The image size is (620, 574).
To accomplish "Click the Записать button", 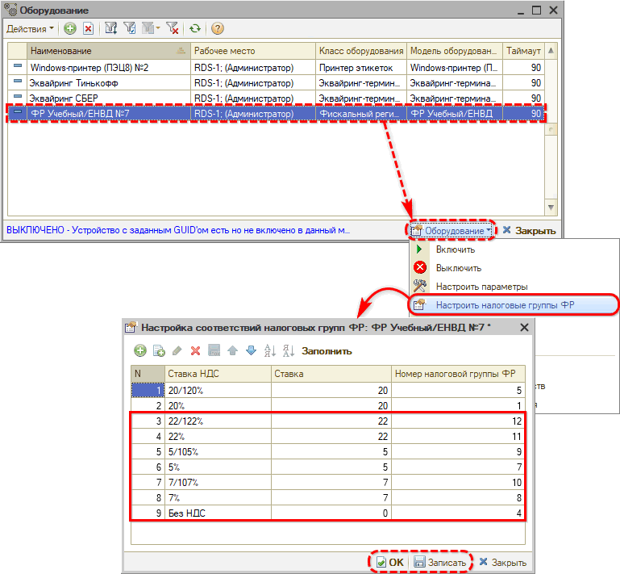I will (x=439, y=562).
